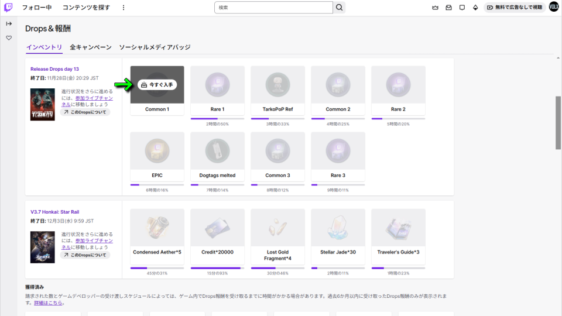Click Rare 1 progress bar
This screenshot has height=316, width=562.
tap(218, 119)
